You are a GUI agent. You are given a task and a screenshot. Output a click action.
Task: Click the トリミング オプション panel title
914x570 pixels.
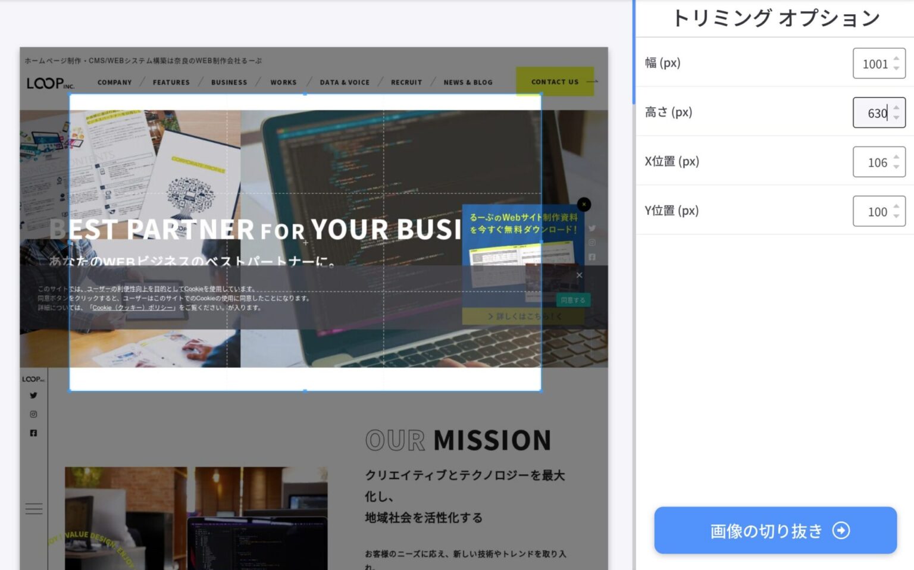point(776,18)
